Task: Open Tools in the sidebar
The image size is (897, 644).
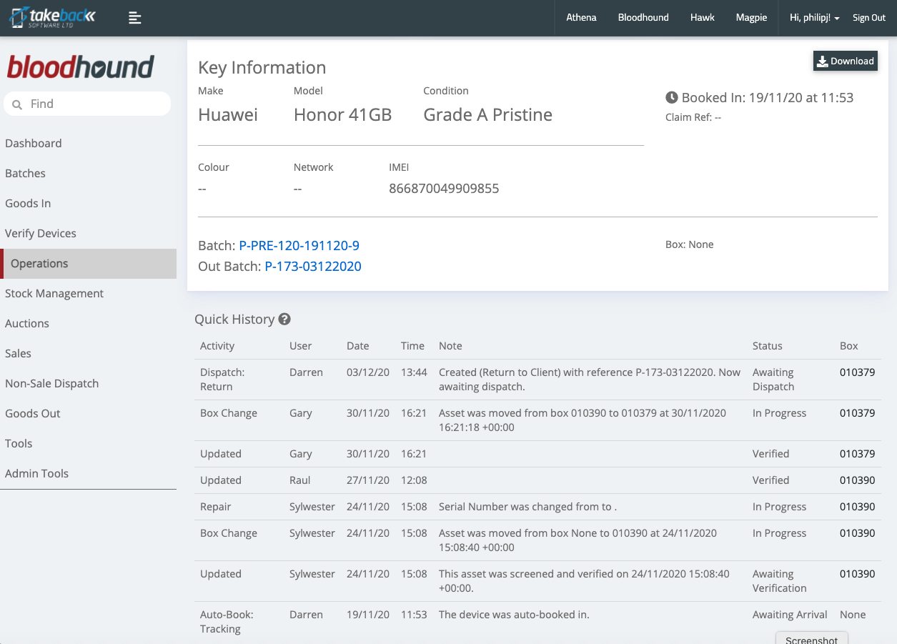Action: [x=19, y=443]
